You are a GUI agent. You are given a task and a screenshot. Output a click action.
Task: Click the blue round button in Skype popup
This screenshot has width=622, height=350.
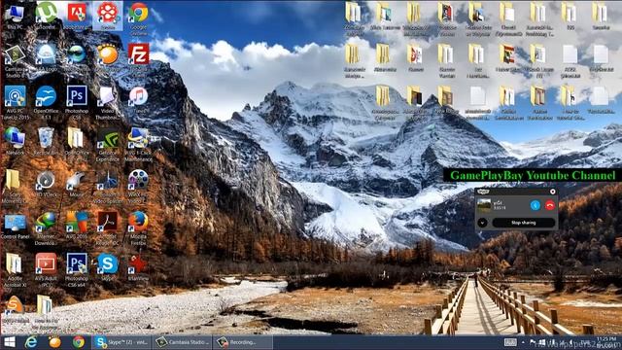pos(536,205)
